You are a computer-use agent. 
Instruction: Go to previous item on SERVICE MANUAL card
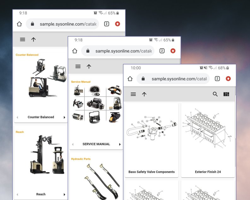[x=73, y=144]
